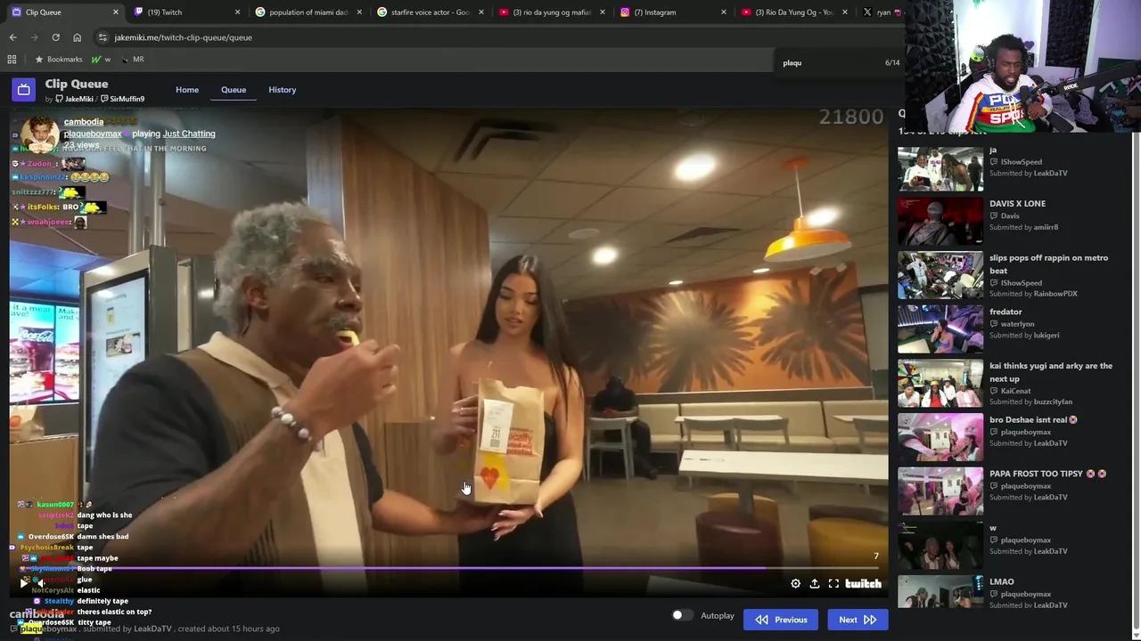Select the LMAO clip thumbnail
This screenshot has width=1141, height=641.
[940, 592]
